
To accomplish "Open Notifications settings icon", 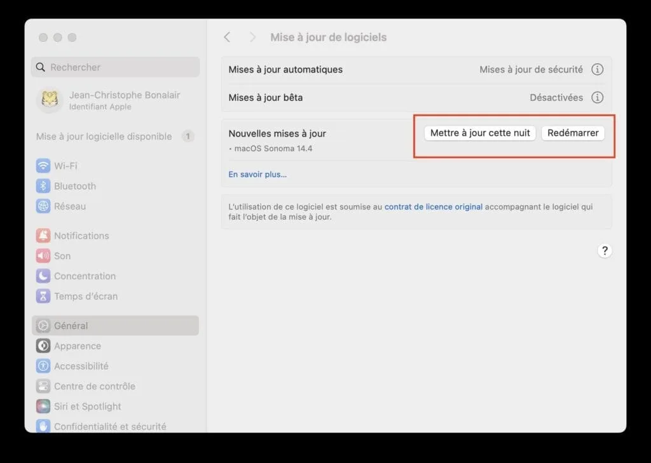I will pyautogui.click(x=42, y=235).
